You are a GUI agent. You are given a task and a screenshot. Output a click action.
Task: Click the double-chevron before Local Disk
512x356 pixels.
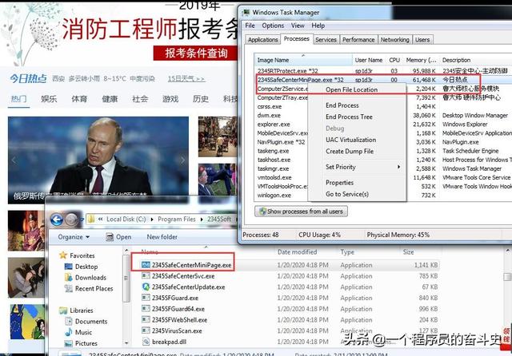point(100,220)
